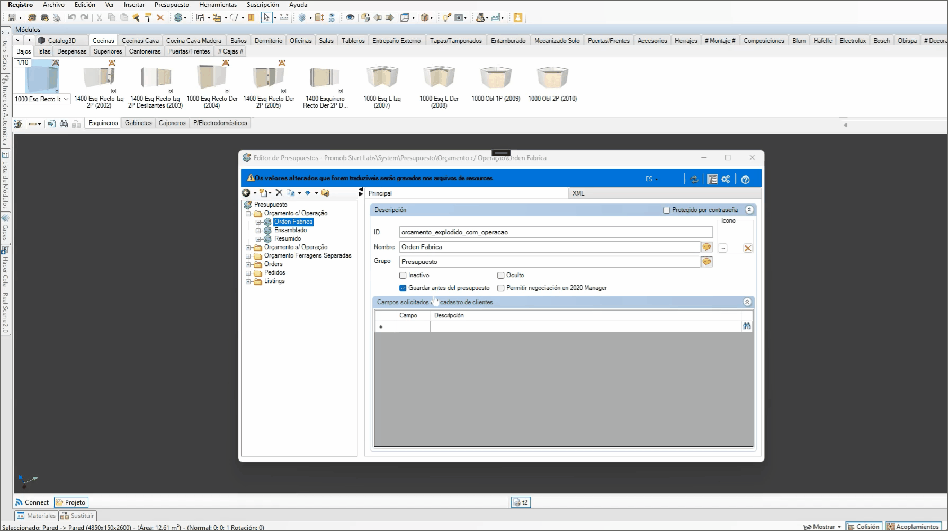Collapse the Campos solicitados section

(747, 302)
